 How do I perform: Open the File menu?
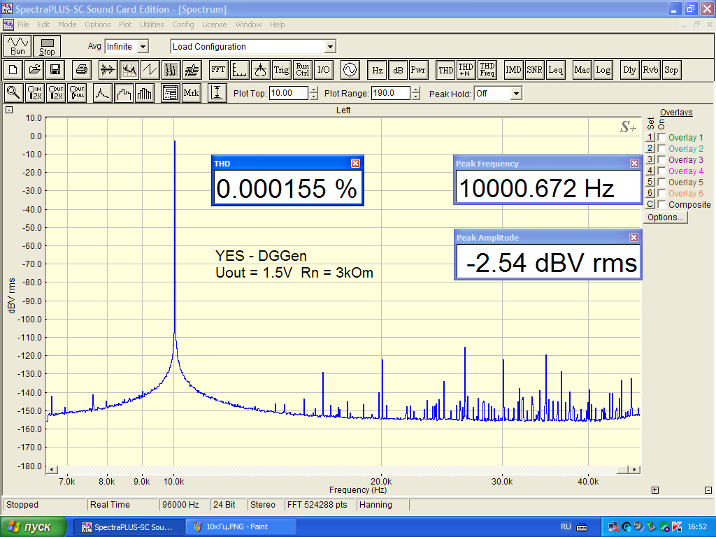pyautogui.click(x=23, y=24)
